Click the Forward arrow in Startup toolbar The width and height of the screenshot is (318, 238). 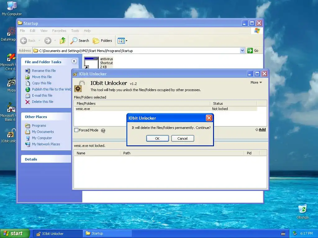pyautogui.click(x=48, y=41)
